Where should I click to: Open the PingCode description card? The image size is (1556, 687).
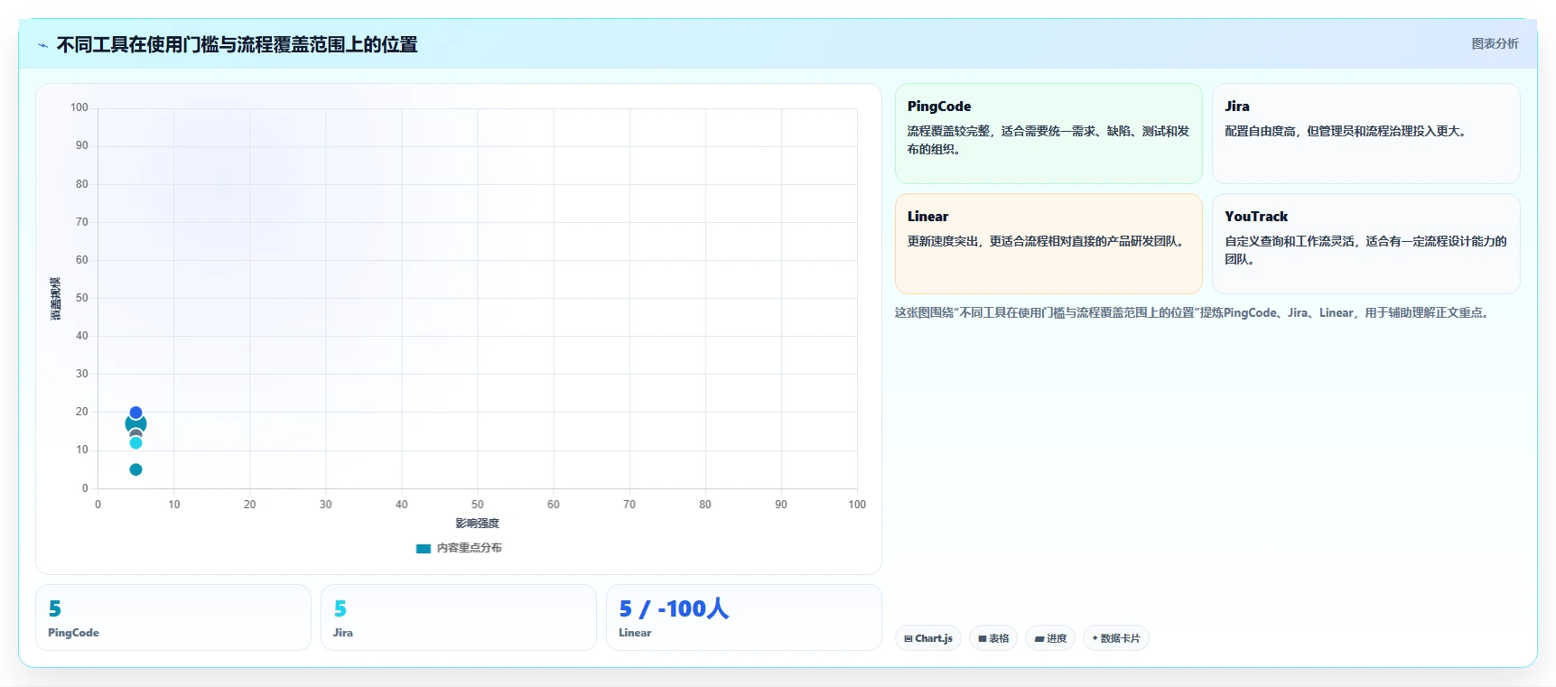(x=1048, y=134)
